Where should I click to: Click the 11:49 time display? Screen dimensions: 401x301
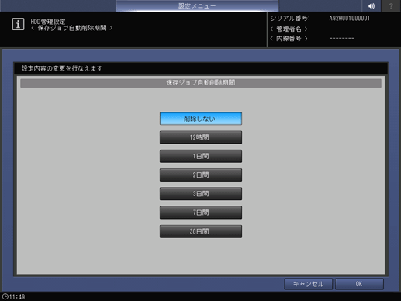(17, 297)
